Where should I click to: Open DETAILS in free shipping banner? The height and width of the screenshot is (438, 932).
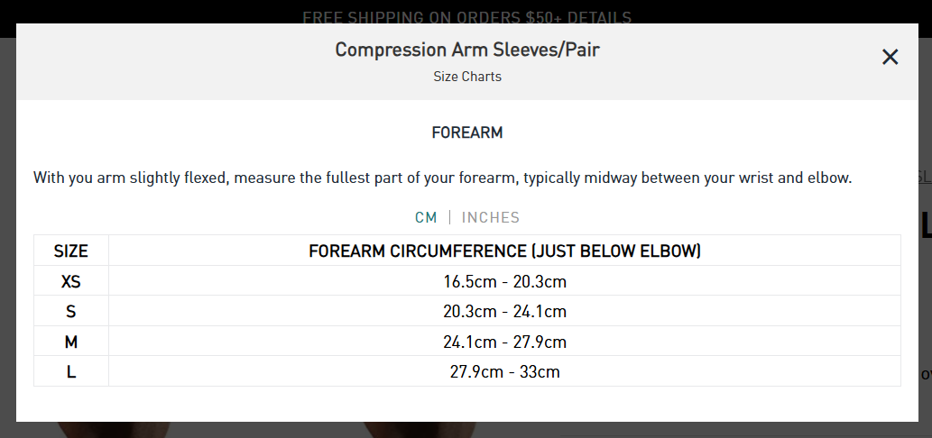[599, 17]
